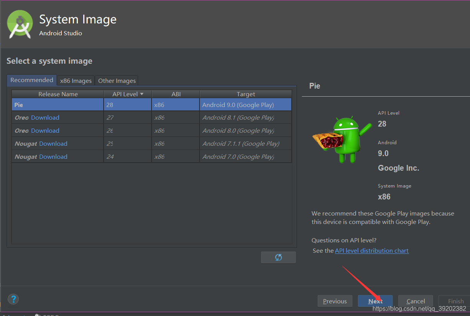Download the Oreo API 26 image
The image size is (470, 316).
coord(45,130)
